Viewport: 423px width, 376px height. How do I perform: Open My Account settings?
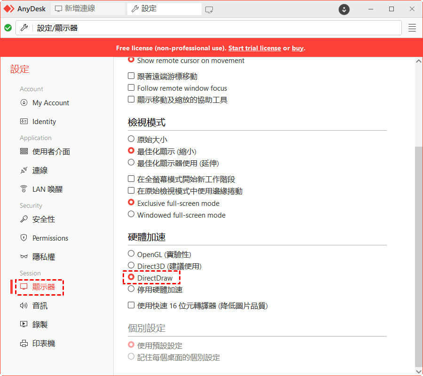tap(50, 103)
